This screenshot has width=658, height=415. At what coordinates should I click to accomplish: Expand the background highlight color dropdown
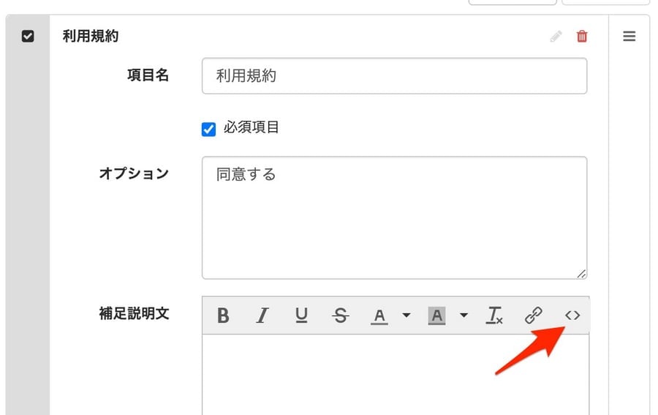pos(464,315)
